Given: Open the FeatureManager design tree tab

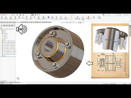Looking at the screenshot, I should pos(2,26).
